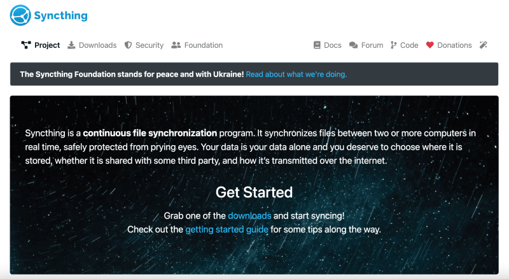This screenshot has height=279, width=509.
Task: Click the Security shield icon
Action: tap(129, 45)
